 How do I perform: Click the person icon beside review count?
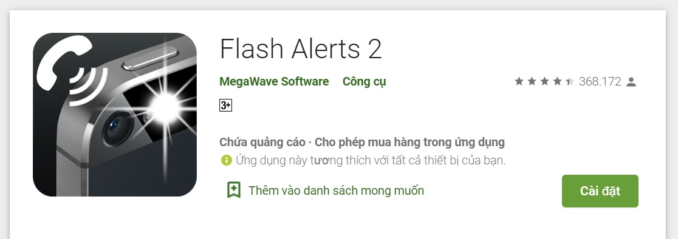pos(631,81)
